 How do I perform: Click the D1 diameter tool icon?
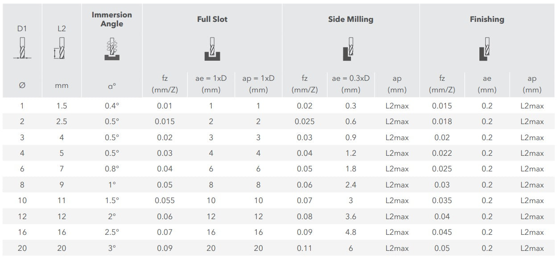pos(22,48)
